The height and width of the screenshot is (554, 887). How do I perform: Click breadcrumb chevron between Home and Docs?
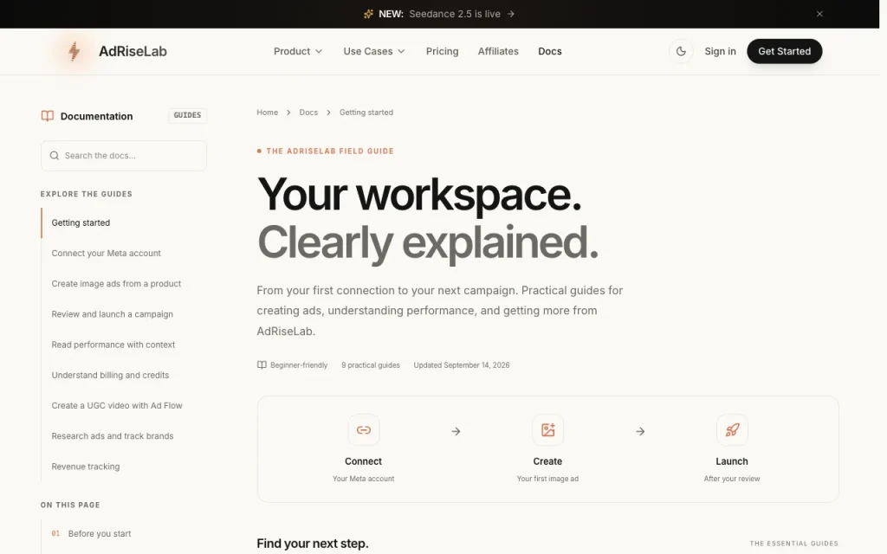pyautogui.click(x=288, y=113)
